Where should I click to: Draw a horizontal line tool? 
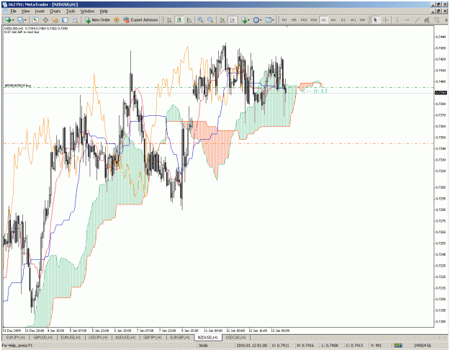click(x=407, y=20)
